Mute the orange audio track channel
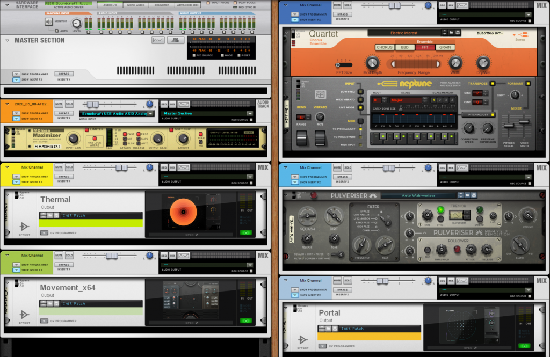 [59, 104]
